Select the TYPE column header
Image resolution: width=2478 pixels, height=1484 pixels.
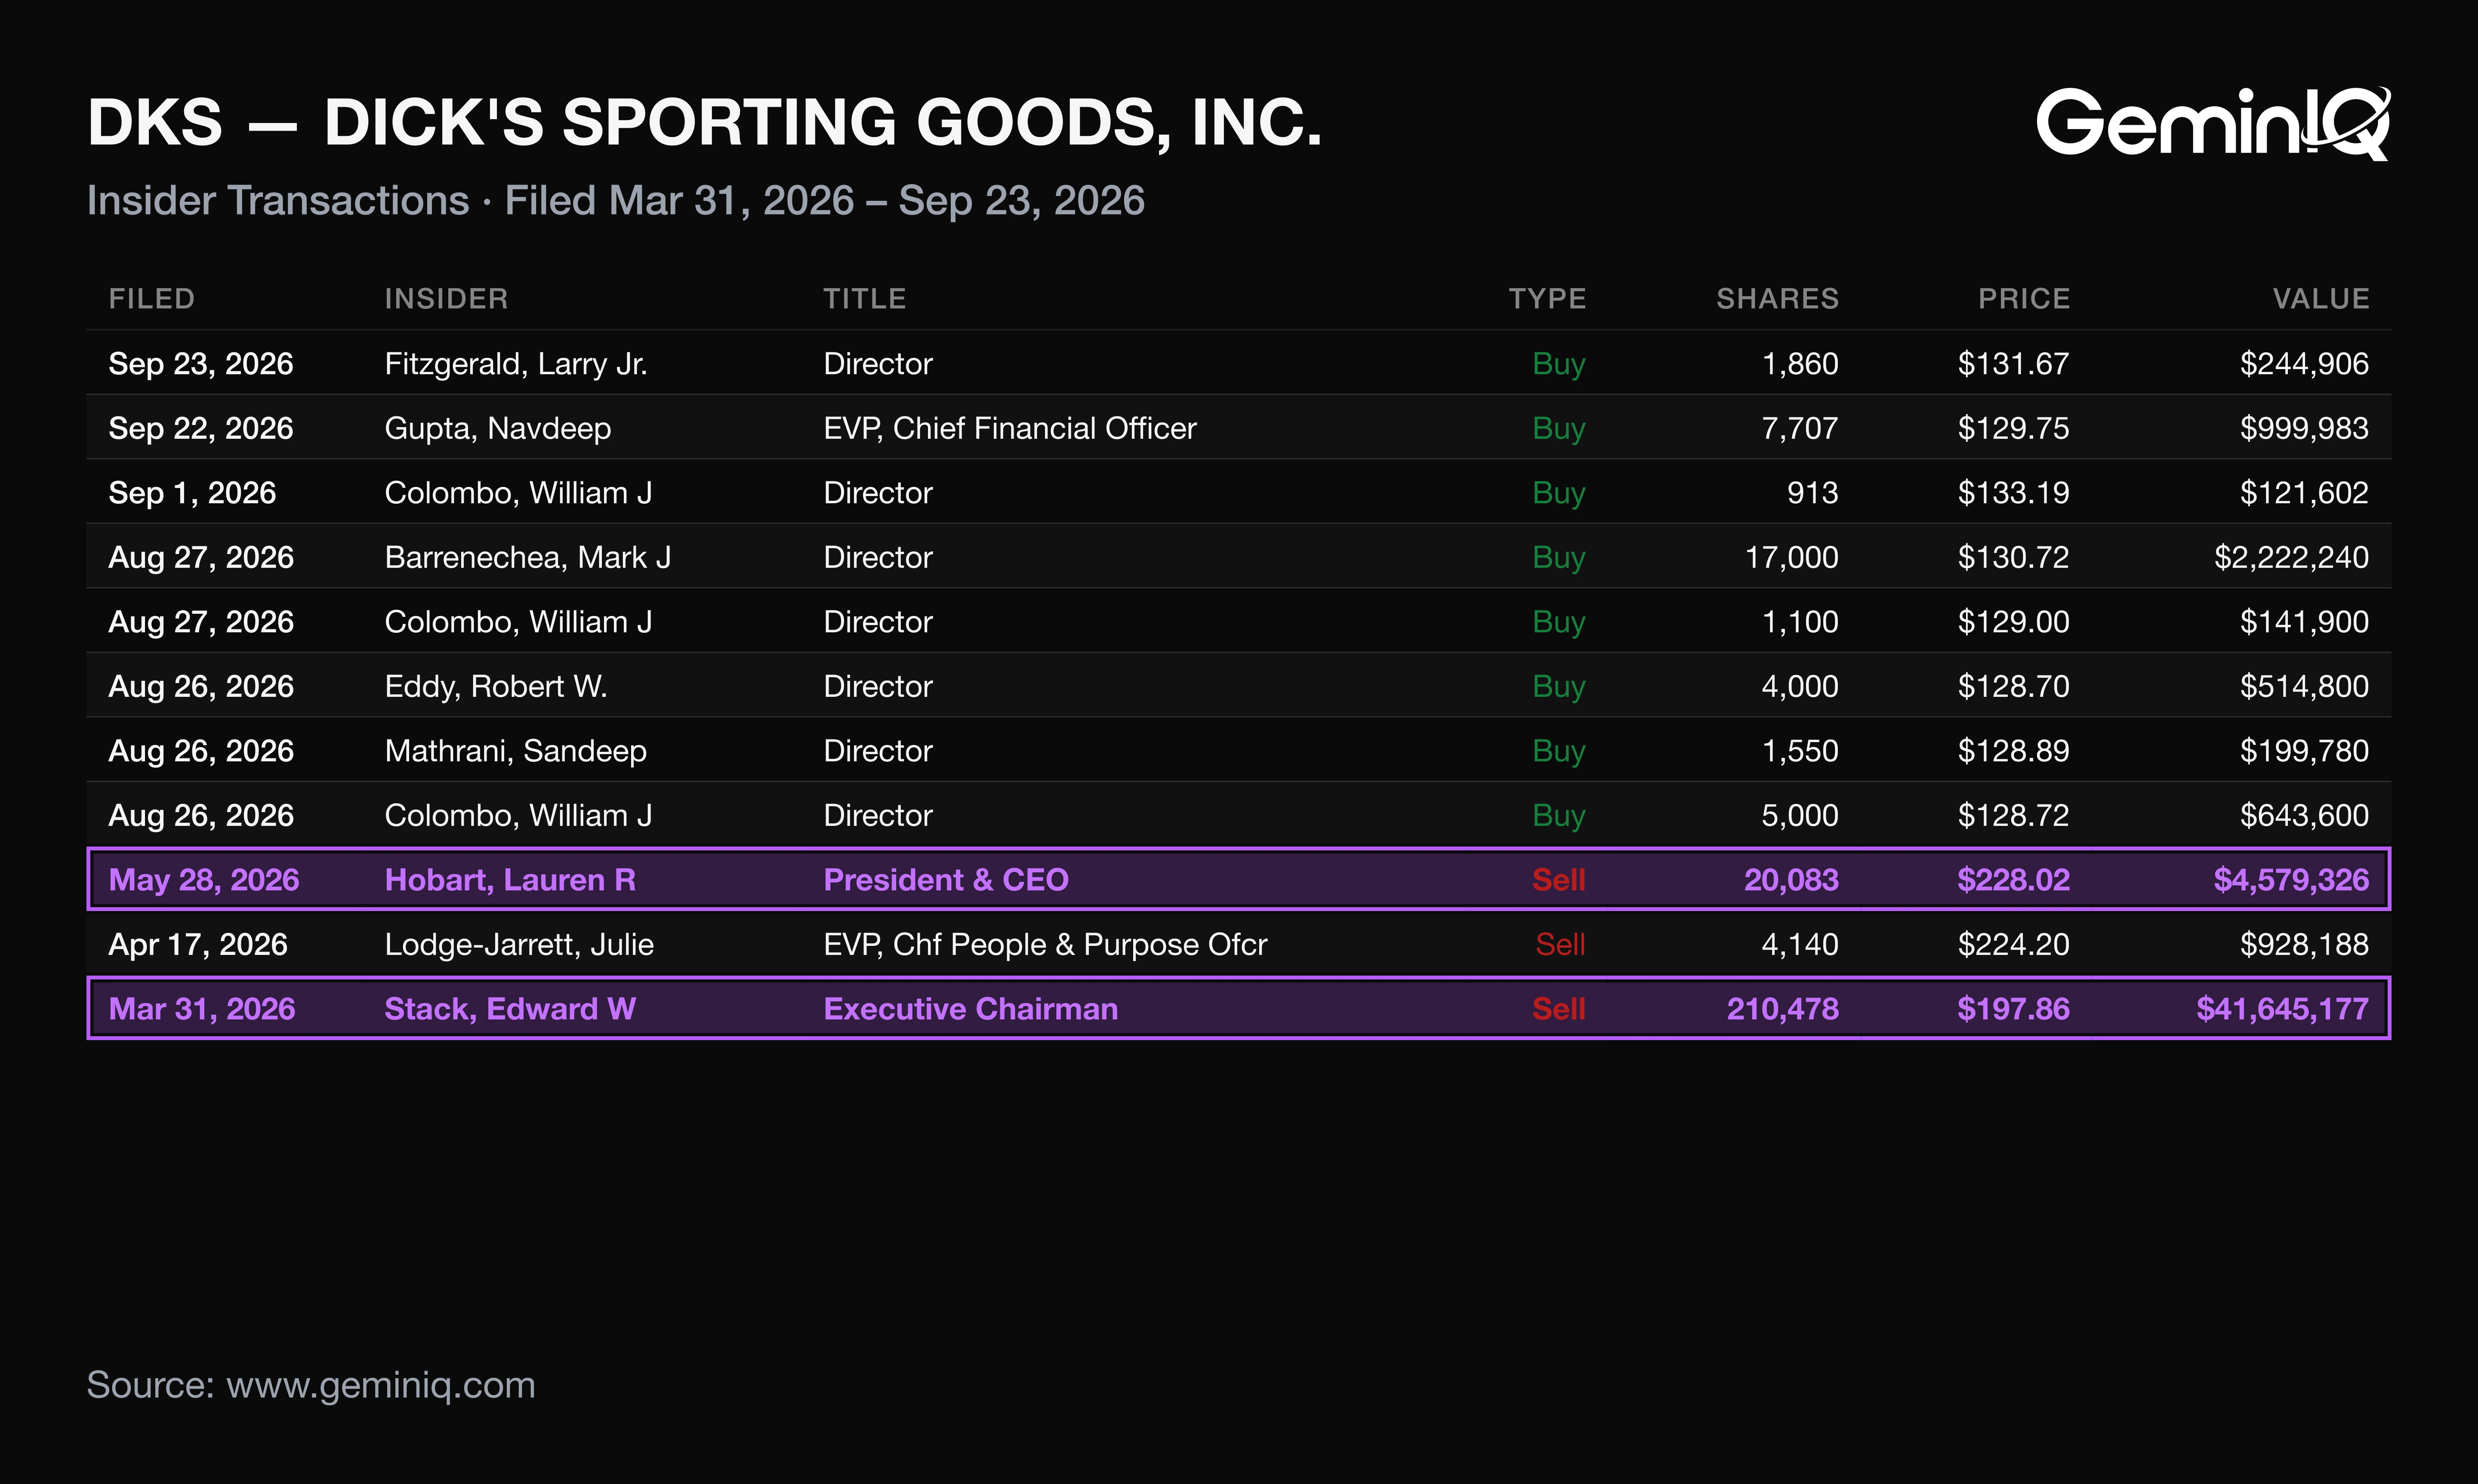click(x=1547, y=298)
